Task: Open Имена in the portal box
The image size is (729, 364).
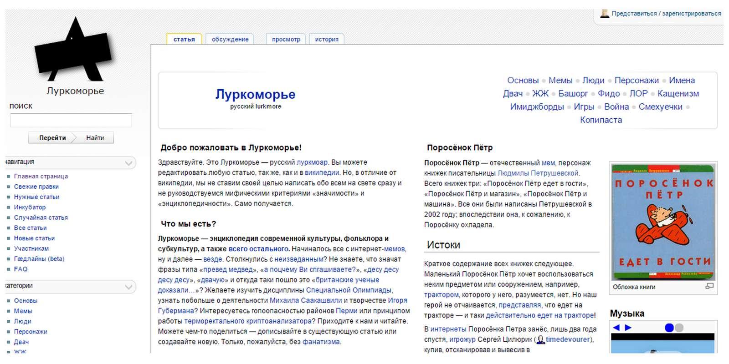Action: pos(682,81)
